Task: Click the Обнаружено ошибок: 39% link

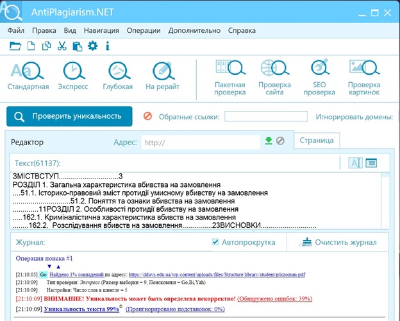Action: [275, 299]
